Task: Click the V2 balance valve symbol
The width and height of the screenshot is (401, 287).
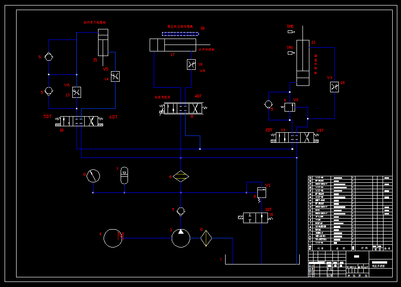Action: pyautogui.click(x=290, y=107)
